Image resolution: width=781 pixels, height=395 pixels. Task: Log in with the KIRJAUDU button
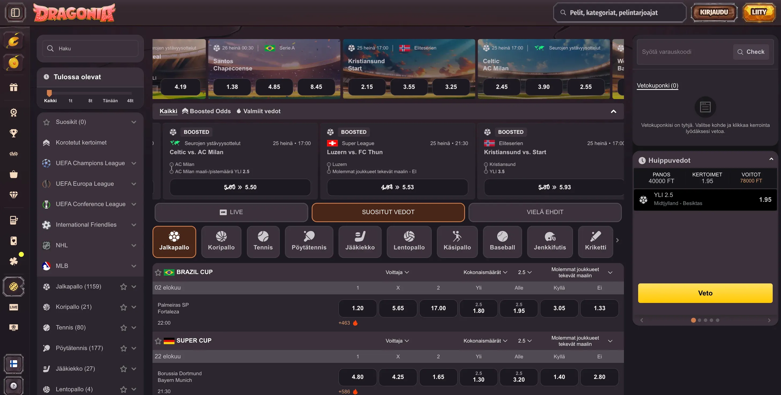[x=714, y=12]
